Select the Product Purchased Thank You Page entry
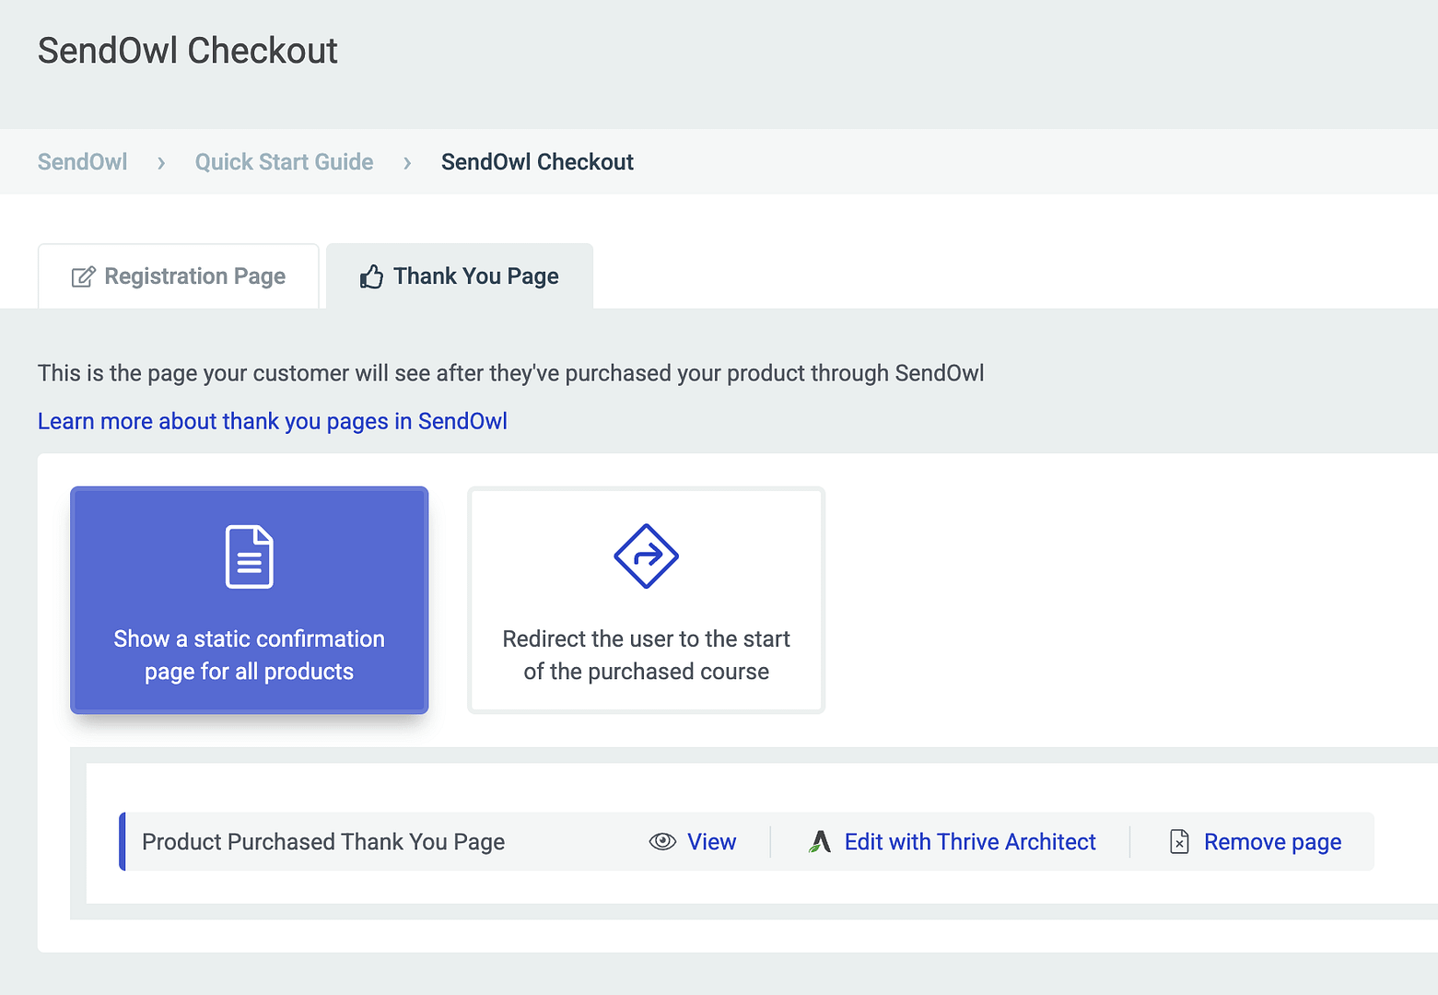 coord(323,841)
